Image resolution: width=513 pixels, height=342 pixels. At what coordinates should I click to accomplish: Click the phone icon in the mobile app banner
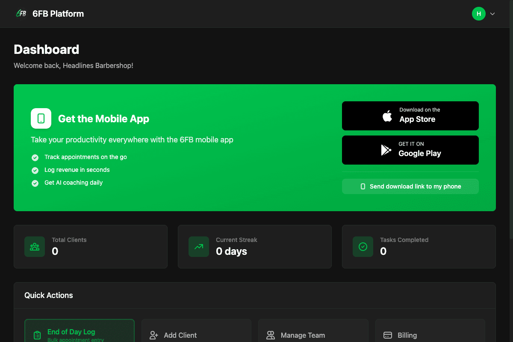point(41,118)
